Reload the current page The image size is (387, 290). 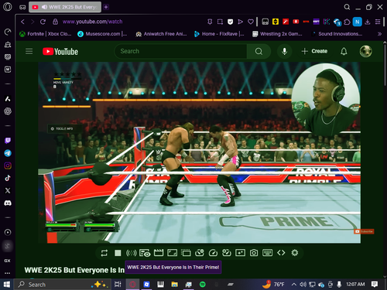click(43, 22)
